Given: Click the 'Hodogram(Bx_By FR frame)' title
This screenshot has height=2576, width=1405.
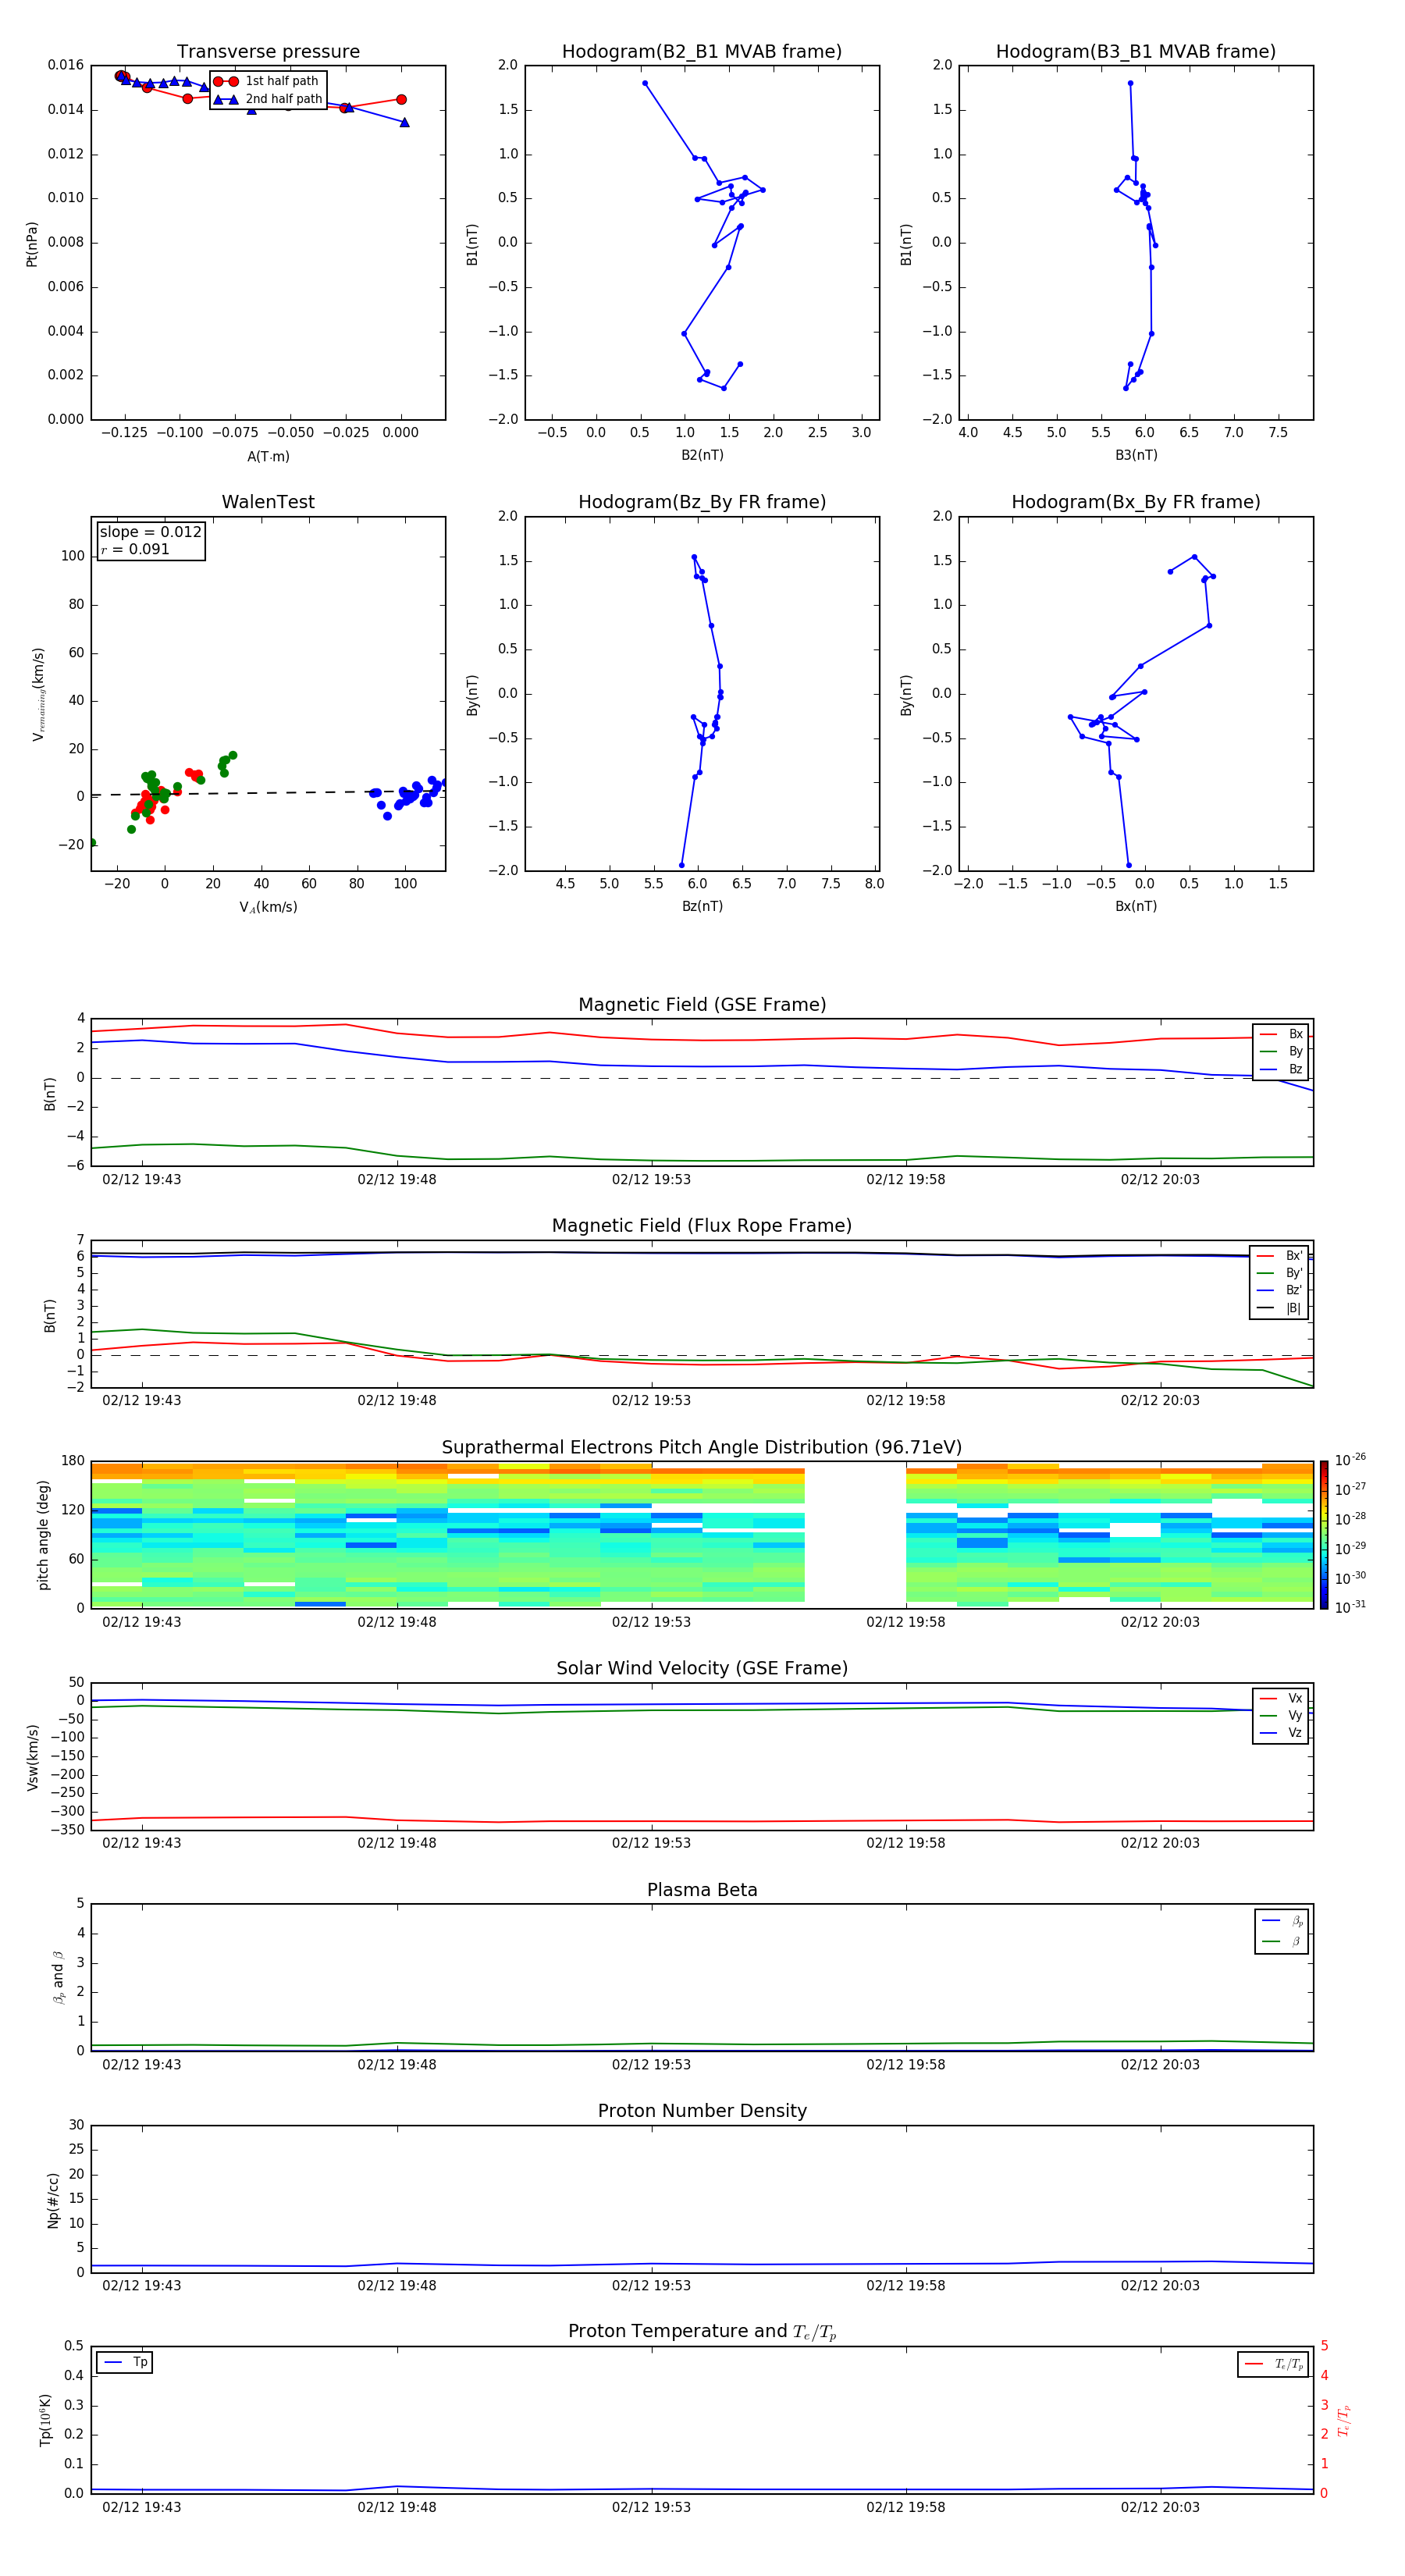Looking at the screenshot, I should click(x=1136, y=502).
